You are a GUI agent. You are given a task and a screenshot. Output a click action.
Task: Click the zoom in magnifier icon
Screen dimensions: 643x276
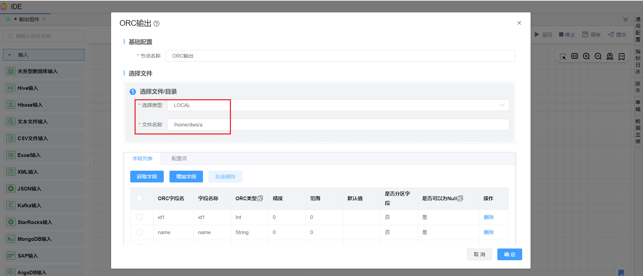pos(586,56)
